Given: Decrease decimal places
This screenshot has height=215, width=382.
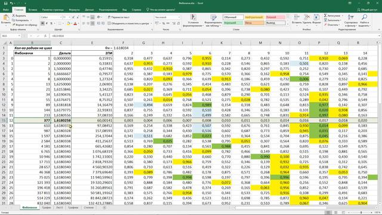Looking at the screenshot, I should [x=178, y=23].
